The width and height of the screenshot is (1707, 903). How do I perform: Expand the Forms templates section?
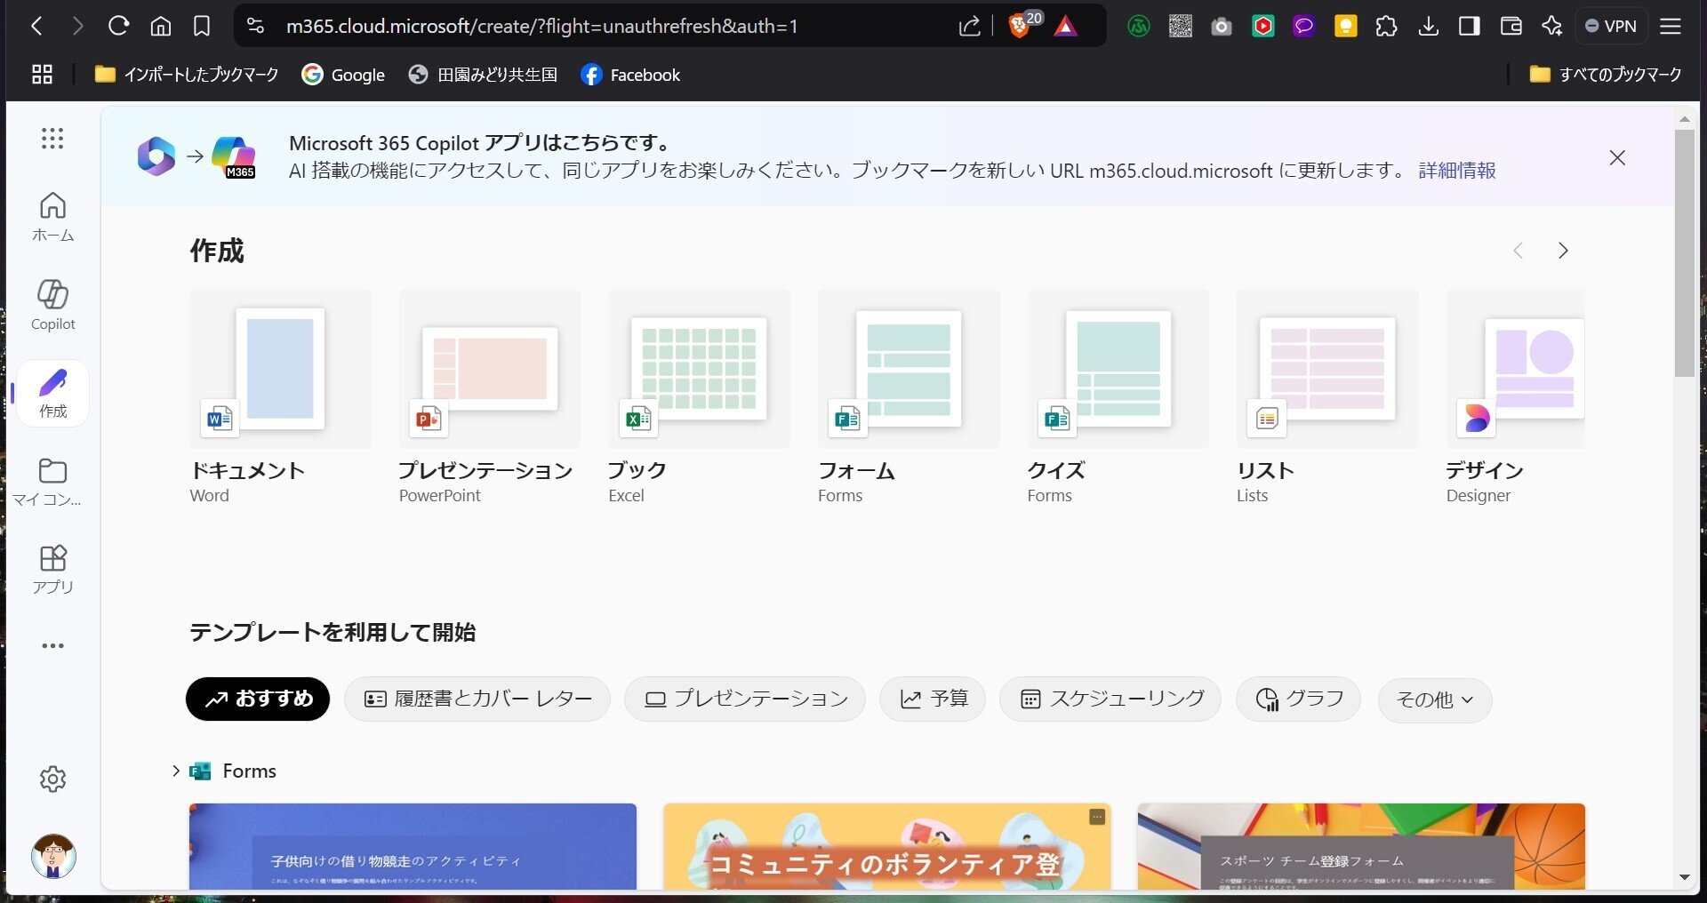pyautogui.click(x=176, y=771)
